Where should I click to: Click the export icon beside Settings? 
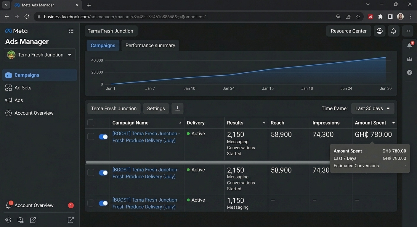coord(177,108)
